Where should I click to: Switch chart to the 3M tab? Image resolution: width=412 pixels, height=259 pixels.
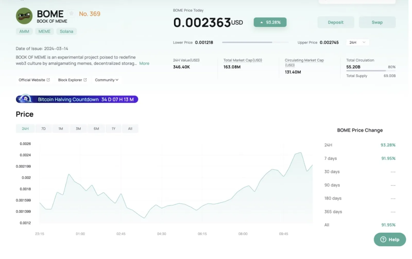[78, 129]
